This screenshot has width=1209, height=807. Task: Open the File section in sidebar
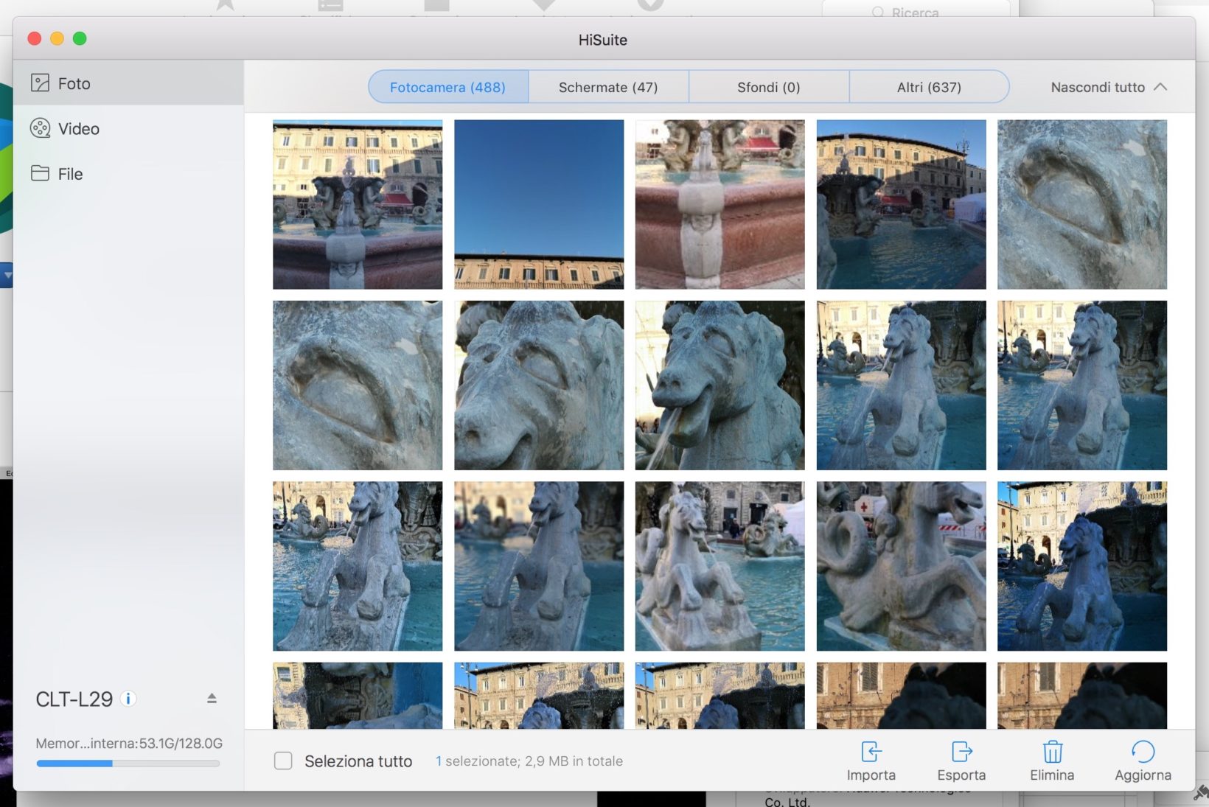pyautogui.click(x=128, y=174)
